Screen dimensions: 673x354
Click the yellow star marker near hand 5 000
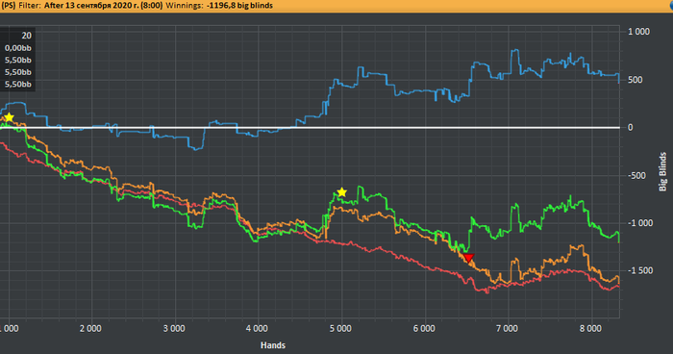tap(341, 192)
